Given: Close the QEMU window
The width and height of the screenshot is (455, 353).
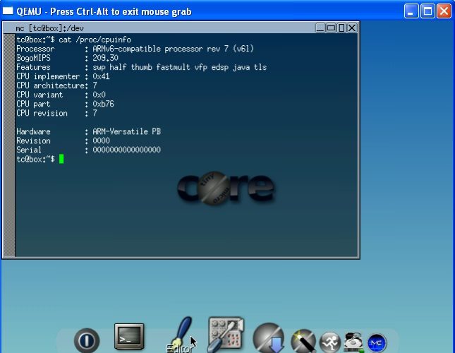Looking at the screenshot, I should [x=443, y=11].
